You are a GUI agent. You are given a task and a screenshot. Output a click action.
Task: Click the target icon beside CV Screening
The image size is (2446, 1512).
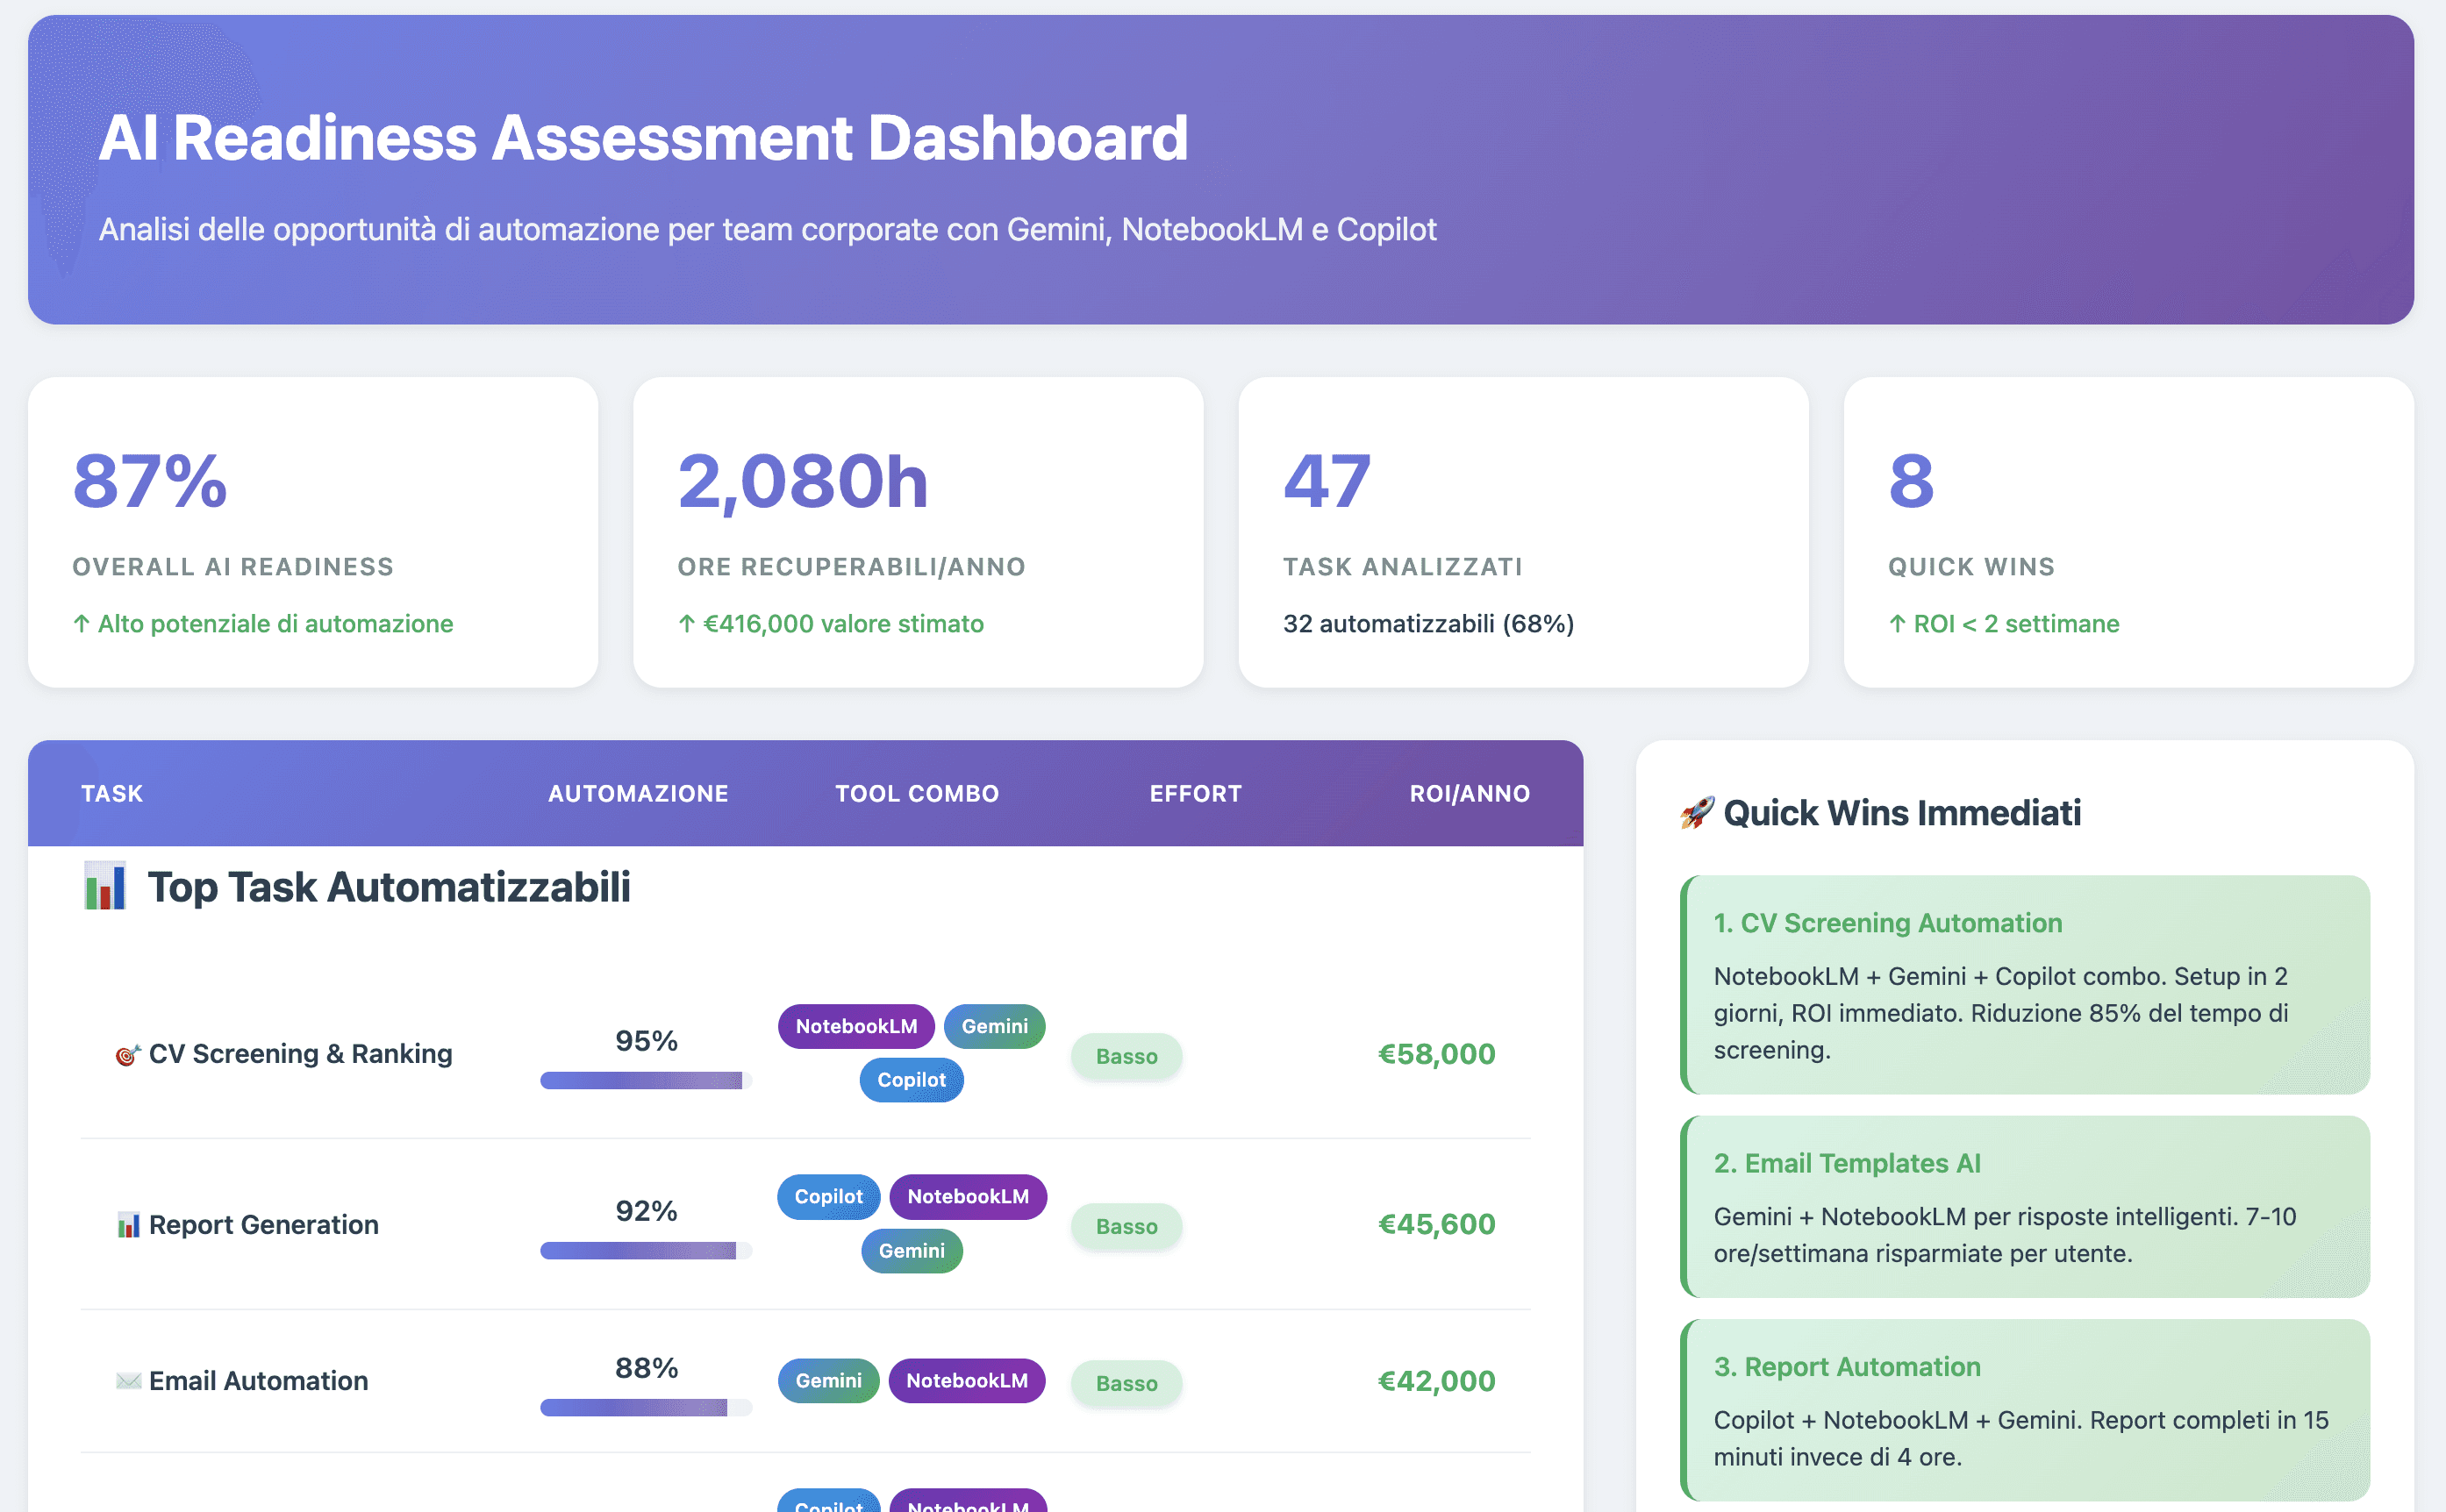point(127,1055)
